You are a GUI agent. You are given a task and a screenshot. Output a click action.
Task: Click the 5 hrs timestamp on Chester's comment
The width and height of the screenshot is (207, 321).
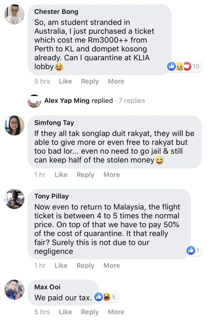pos(42,81)
